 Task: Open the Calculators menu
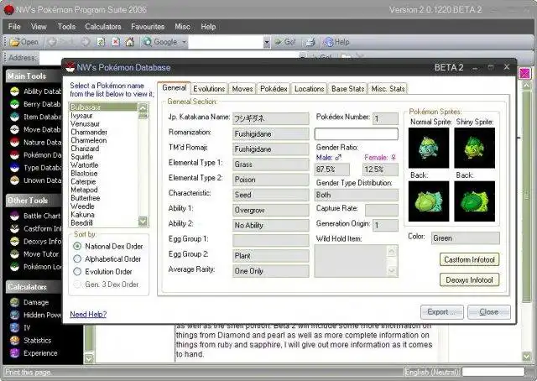click(103, 27)
